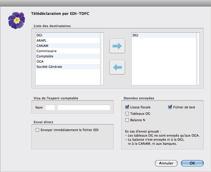
Task: Select Commissaire in the recipients list
Action: [x=68, y=51]
